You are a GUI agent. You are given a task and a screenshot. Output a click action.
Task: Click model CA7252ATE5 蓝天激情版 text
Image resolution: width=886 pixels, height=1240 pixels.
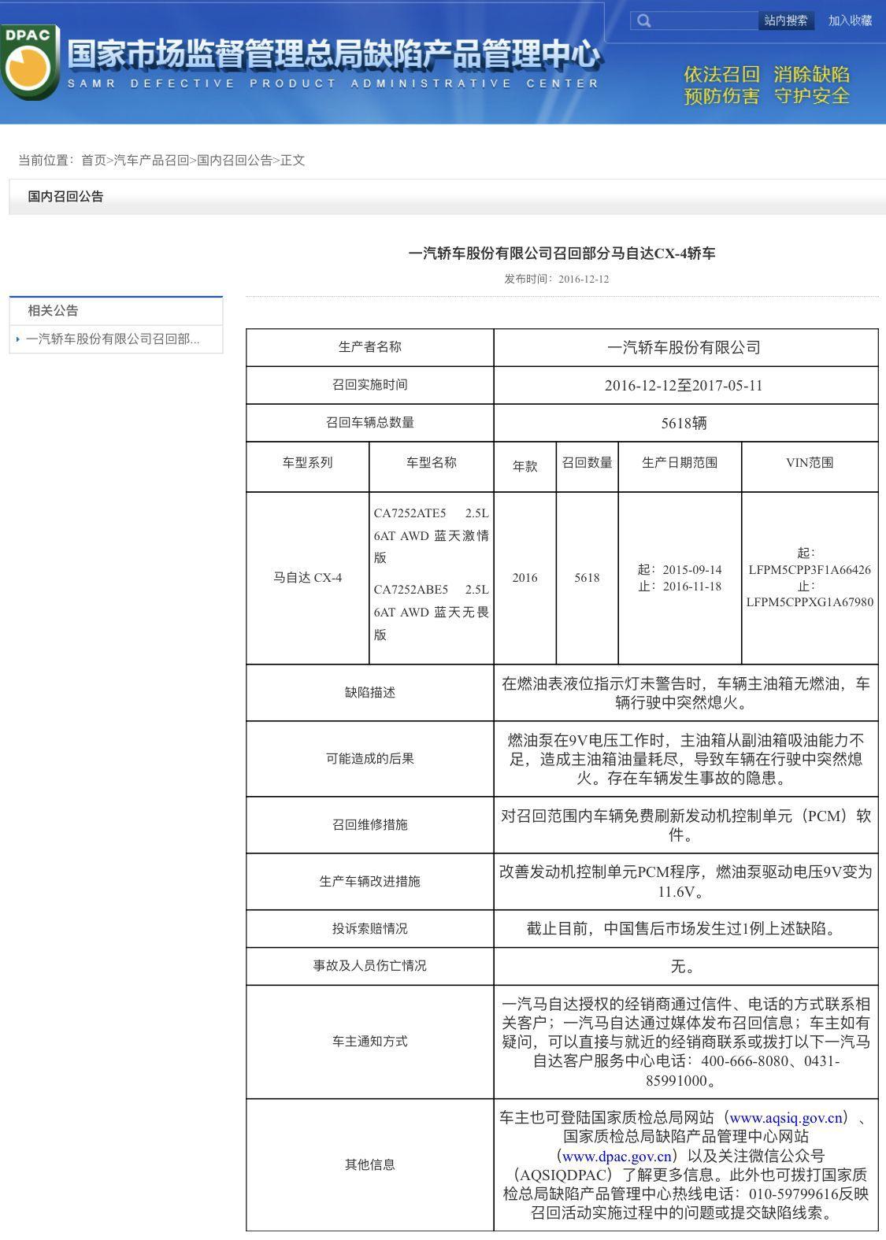(x=432, y=535)
